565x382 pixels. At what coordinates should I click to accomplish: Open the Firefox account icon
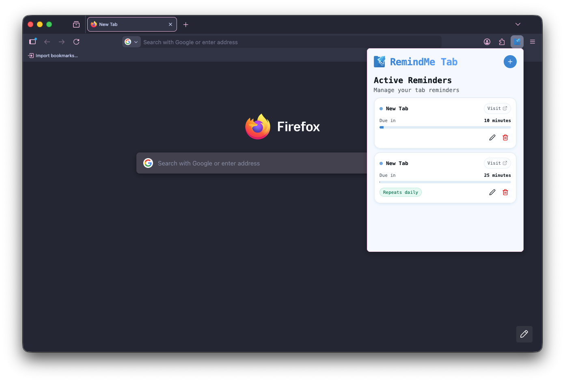487,41
